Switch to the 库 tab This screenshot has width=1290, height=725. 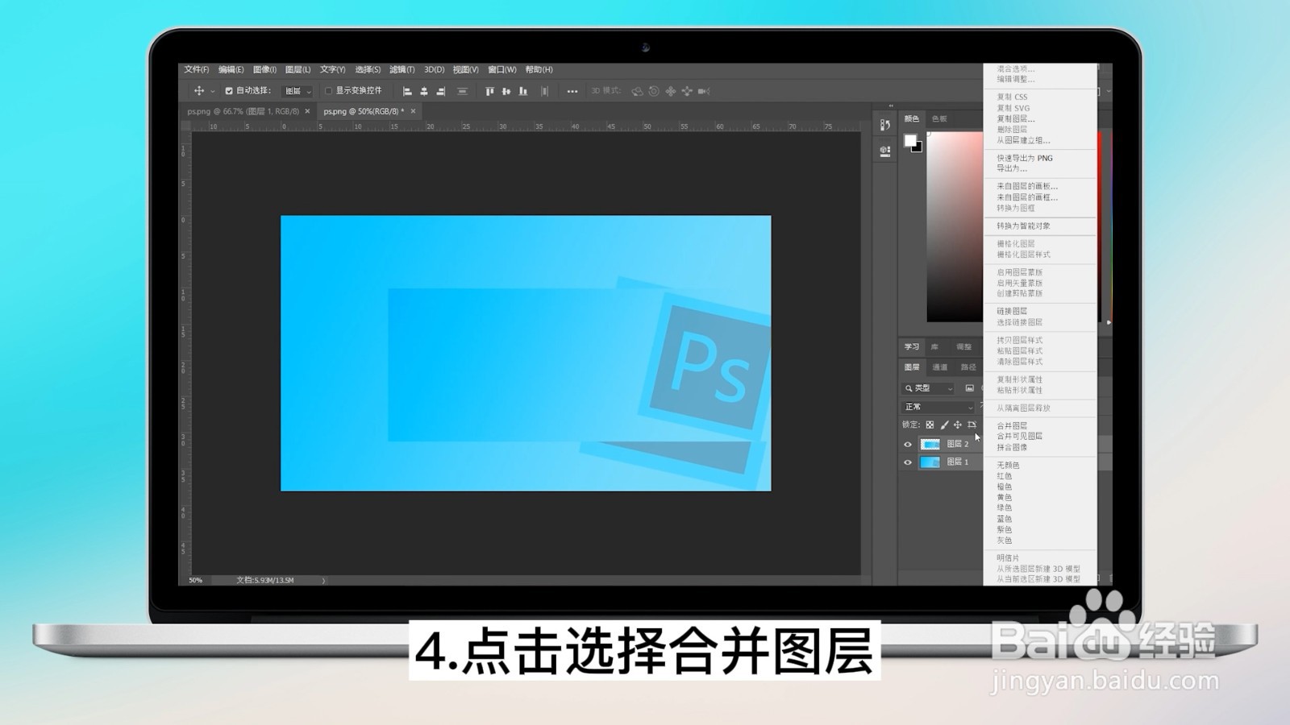point(934,346)
